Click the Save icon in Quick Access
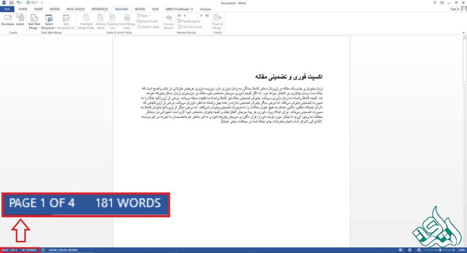This screenshot has width=467, height=253. coord(11,3)
